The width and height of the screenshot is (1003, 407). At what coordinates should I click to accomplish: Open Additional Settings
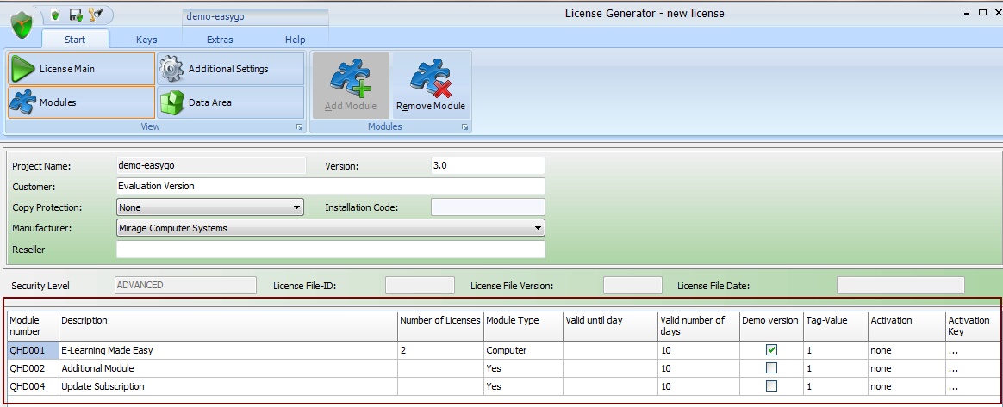pyautogui.click(x=230, y=69)
